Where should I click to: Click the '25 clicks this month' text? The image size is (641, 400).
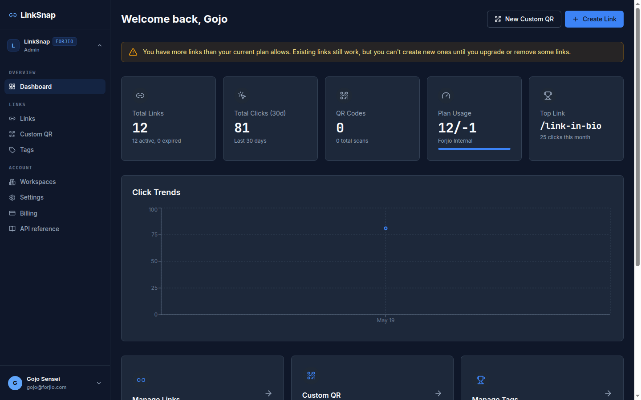(565, 137)
